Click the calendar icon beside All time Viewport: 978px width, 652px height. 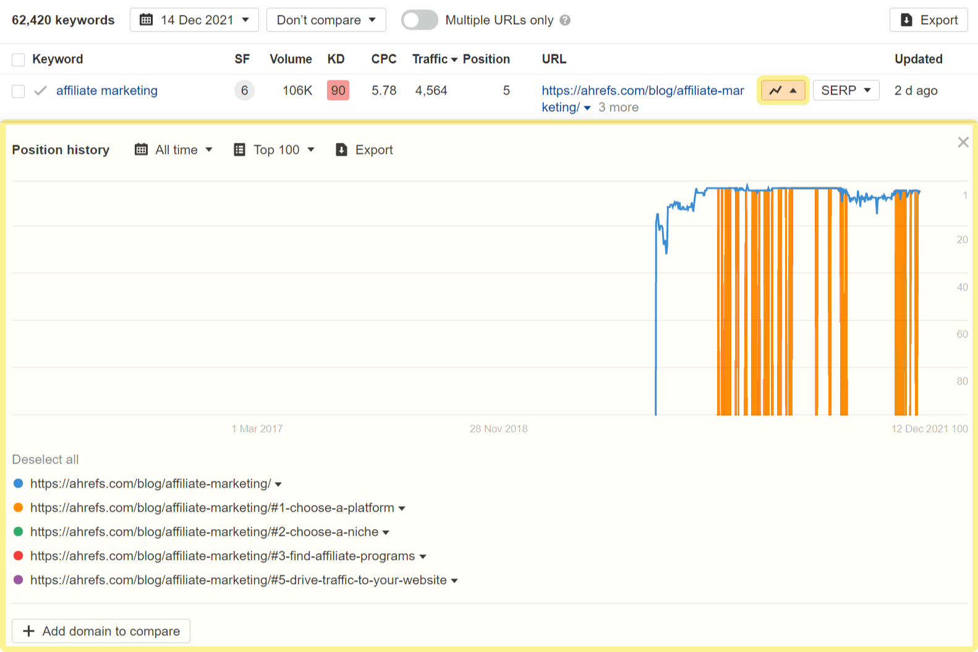click(142, 150)
